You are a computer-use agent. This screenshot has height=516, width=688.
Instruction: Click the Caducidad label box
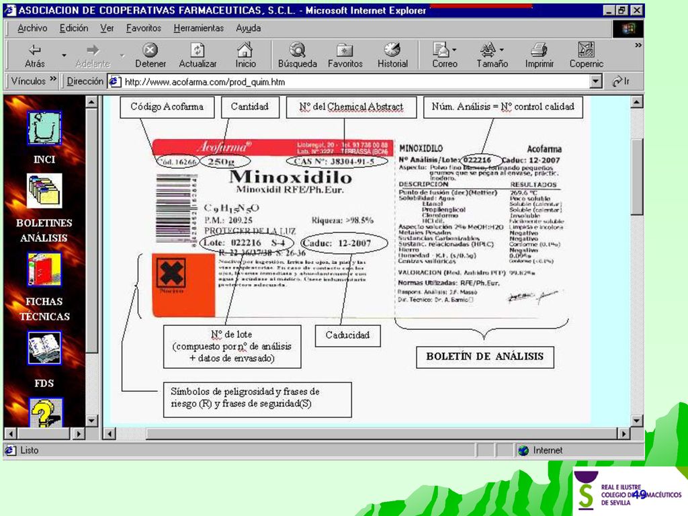(347, 336)
